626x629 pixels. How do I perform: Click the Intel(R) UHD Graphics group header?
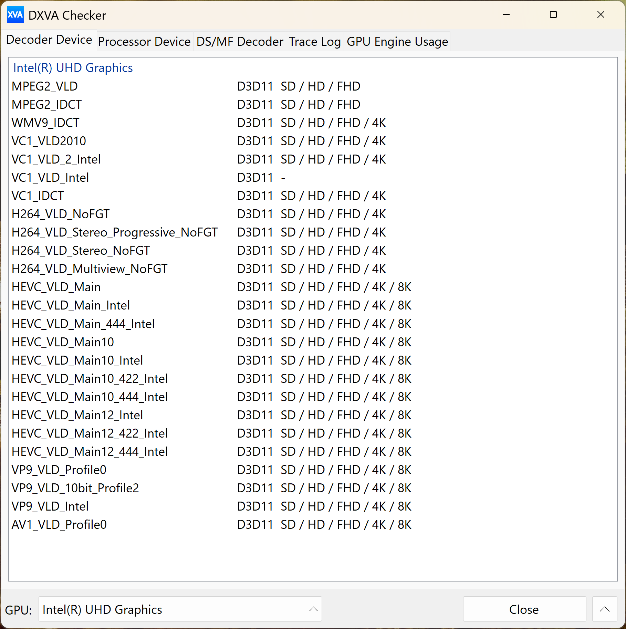(73, 68)
